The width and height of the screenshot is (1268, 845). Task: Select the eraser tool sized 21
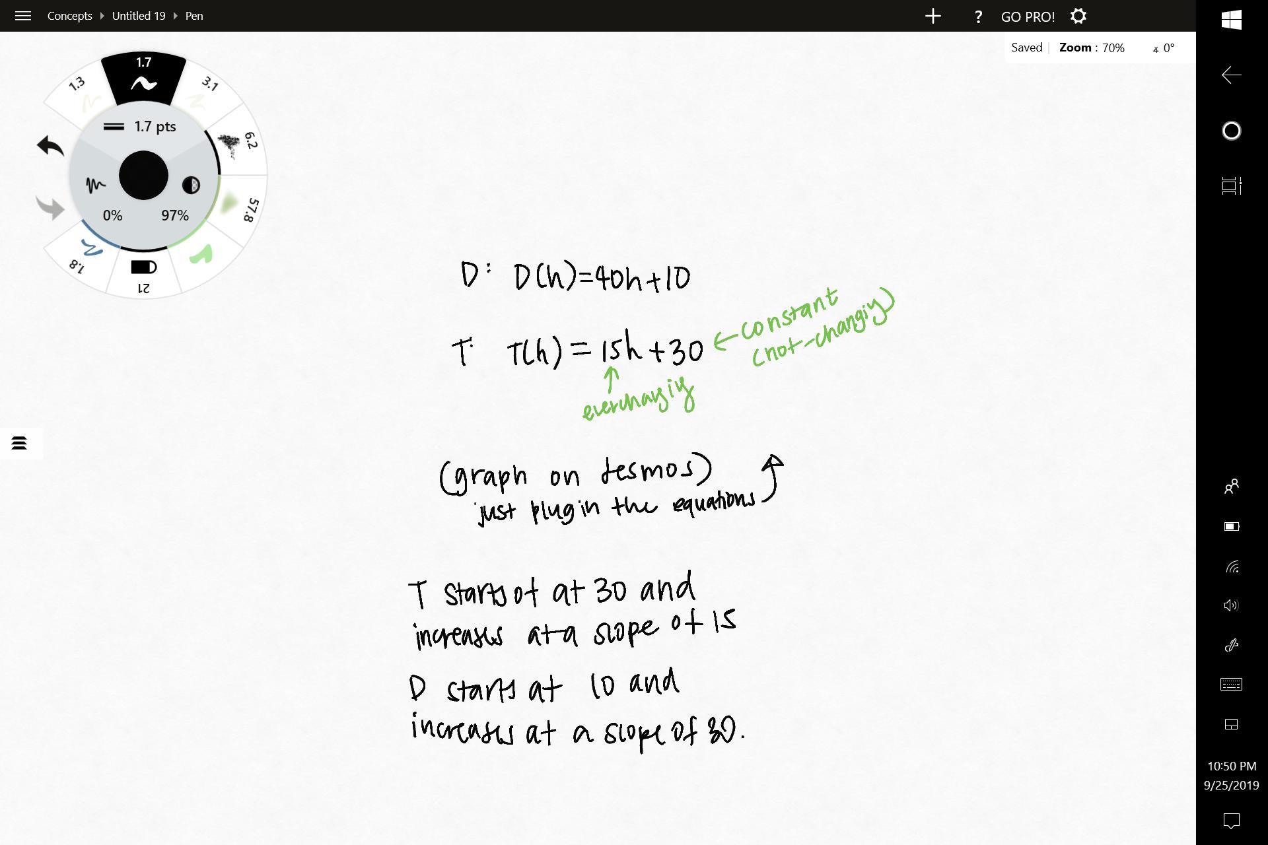143,273
